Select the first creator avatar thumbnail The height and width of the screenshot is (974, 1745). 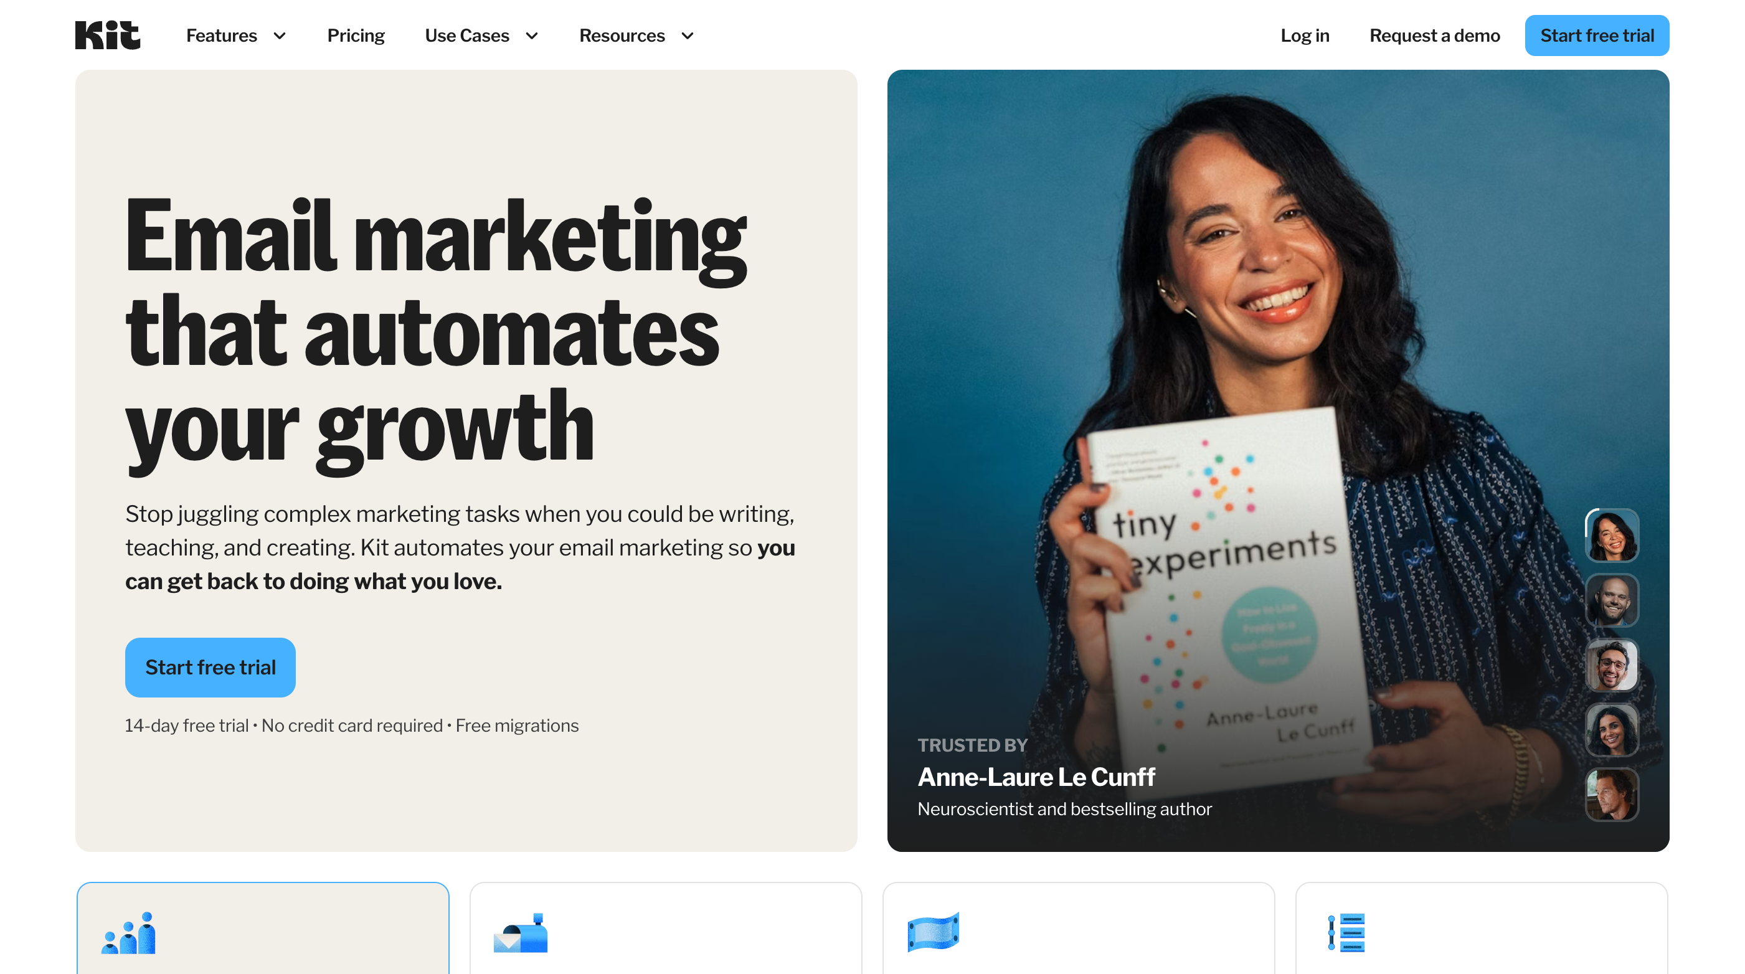[x=1612, y=536]
